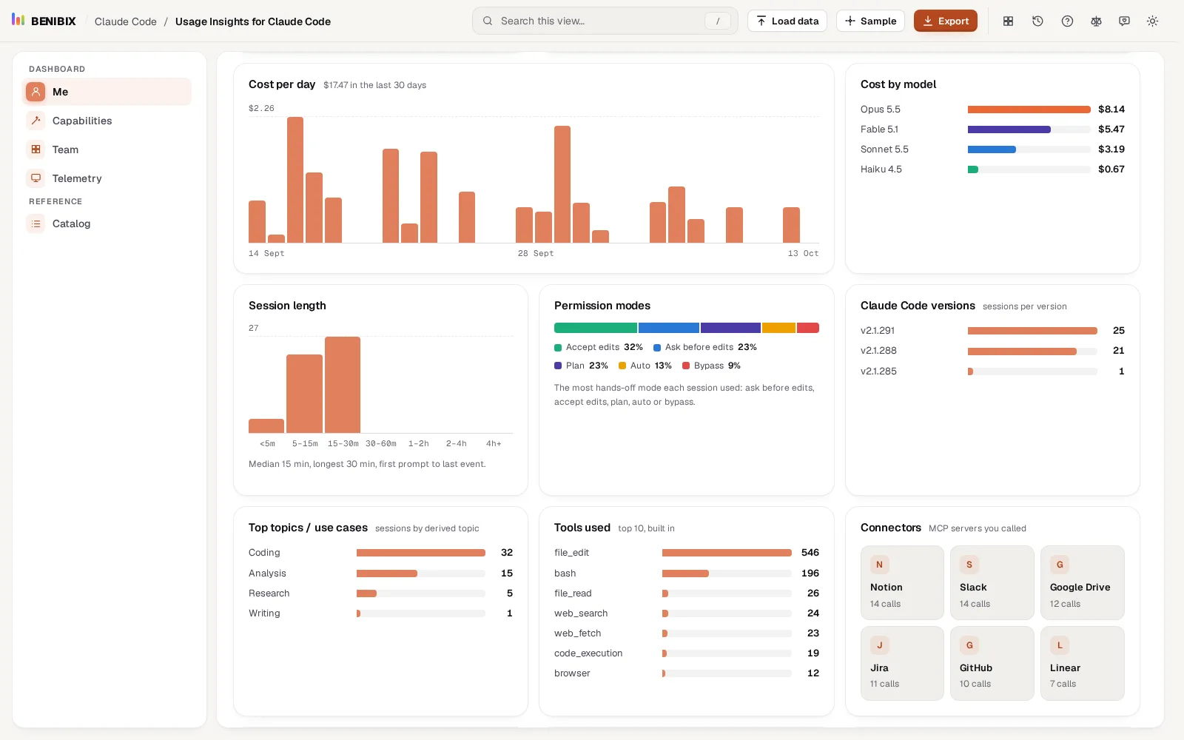The image size is (1184, 740).
Task: Click the BENIBIX logo icon
Action: pos(18,20)
